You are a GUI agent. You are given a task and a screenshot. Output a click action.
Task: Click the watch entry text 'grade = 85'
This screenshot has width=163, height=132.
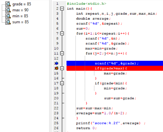click(x=22, y=4)
